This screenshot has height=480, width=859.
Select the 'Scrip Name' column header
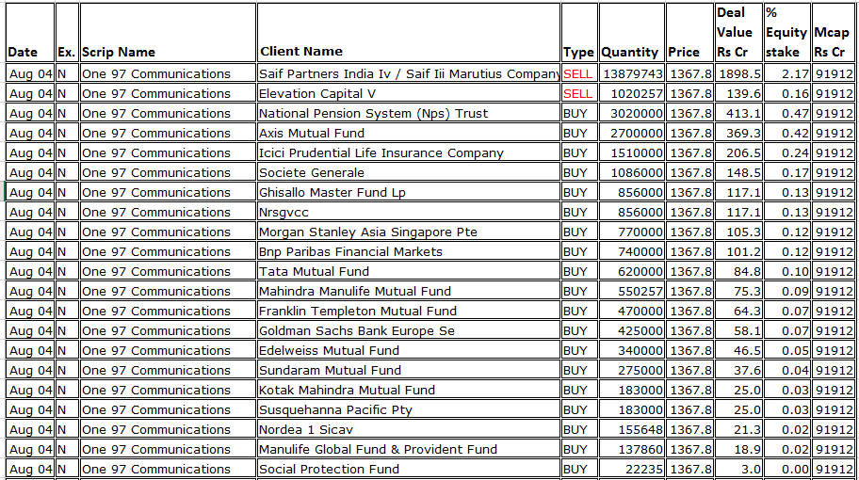(168, 32)
